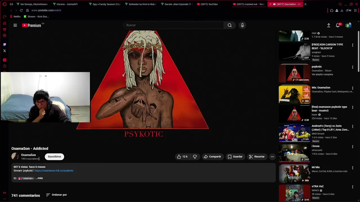The image size is (360, 202).
Task: Open extensions cube icon in toolbar
Action: click(x=332, y=10)
